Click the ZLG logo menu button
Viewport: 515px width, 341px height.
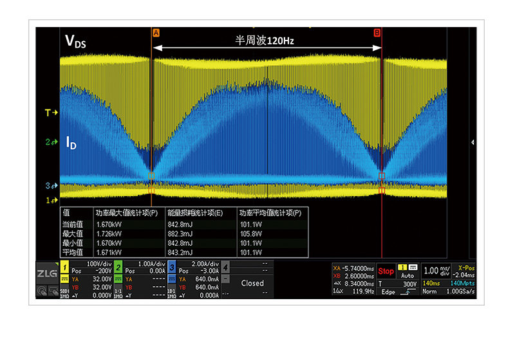point(47,273)
